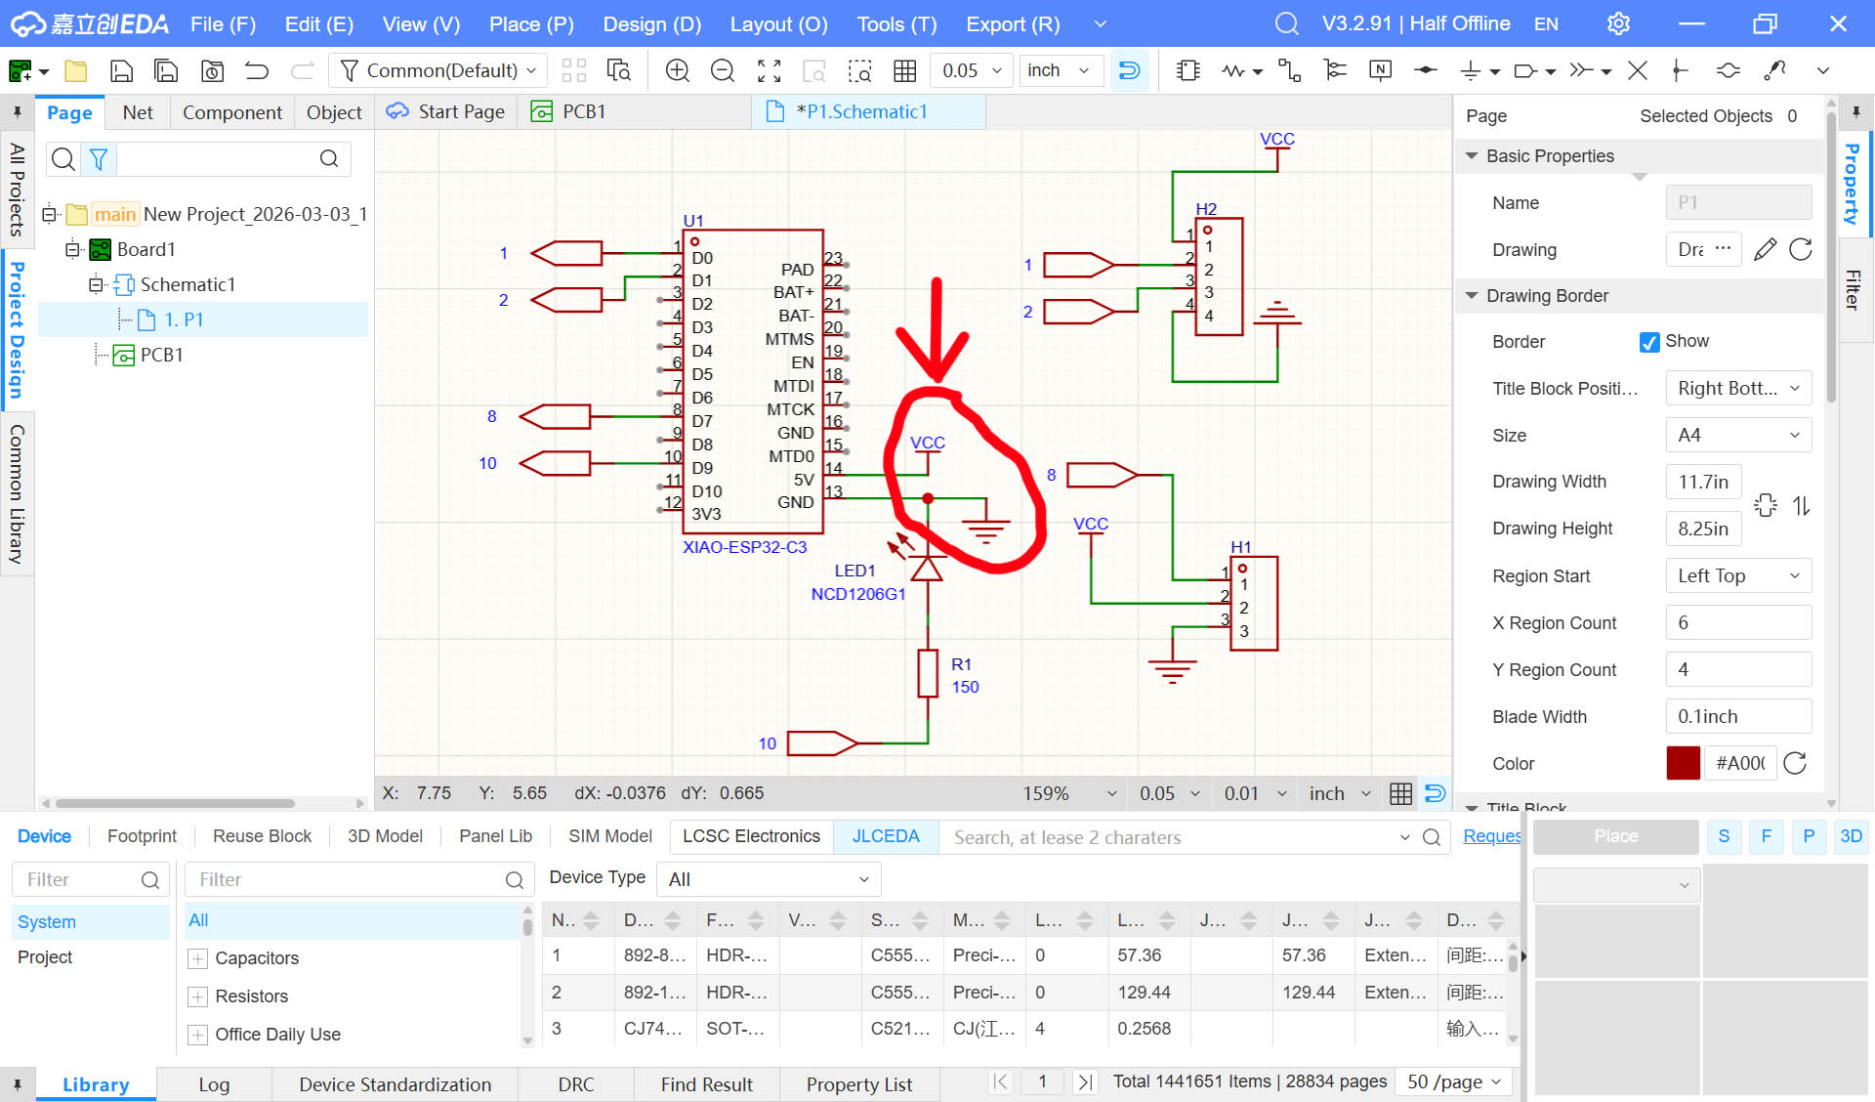Click the Place Ground symbol icon
Screen dimensions: 1875x1102
click(x=1470, y=70)
